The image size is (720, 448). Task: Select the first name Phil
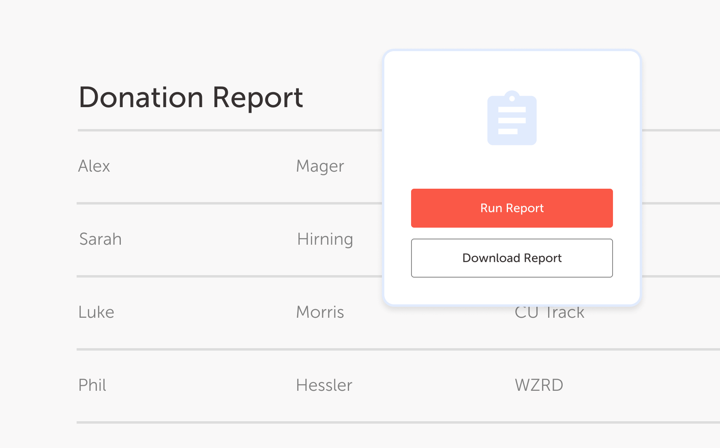(x=92, y=385)
